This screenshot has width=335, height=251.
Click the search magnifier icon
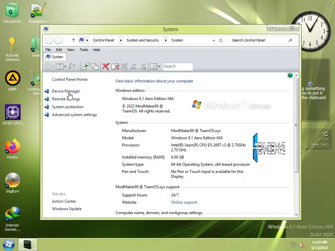tap(290, 40)
